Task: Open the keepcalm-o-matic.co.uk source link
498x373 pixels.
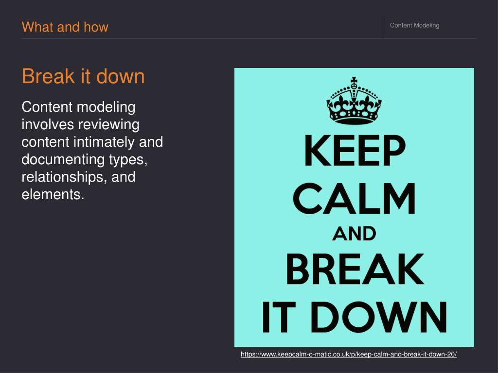Action: (x=348, y=354)
